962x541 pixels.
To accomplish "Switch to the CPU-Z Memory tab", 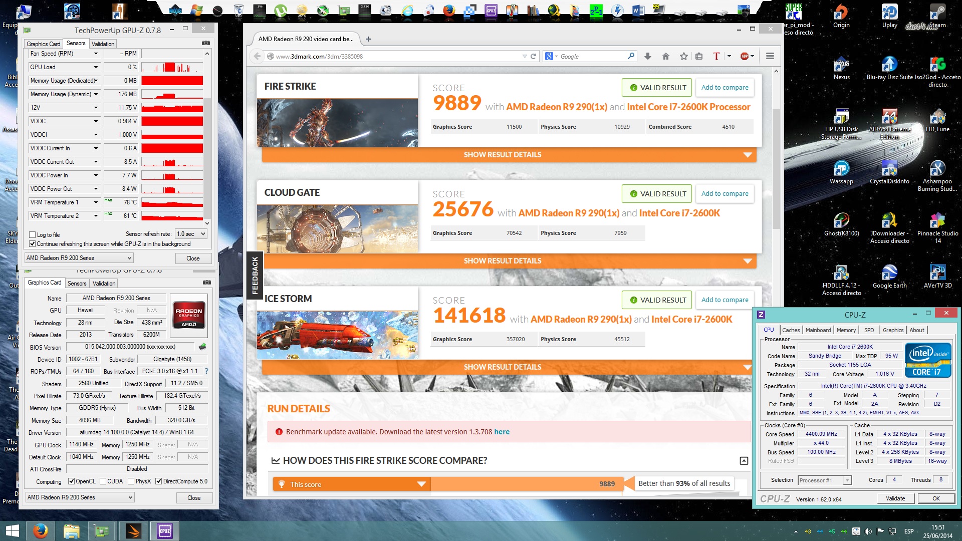I will (x=846, y=330).
